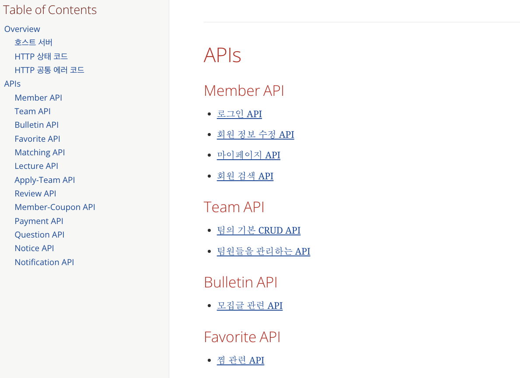Open the Overview entry in table of contents
The image size is (520, 378).
click(x=22, y=29)
